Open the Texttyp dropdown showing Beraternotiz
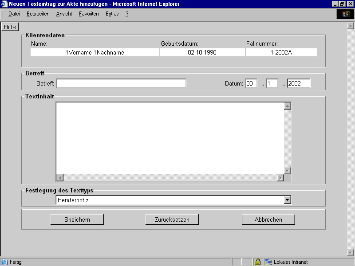Screen dimensions: 355x266 (288, 200)
